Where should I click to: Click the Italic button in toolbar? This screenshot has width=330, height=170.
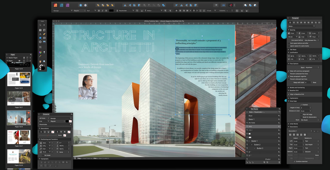click(102, 11)
